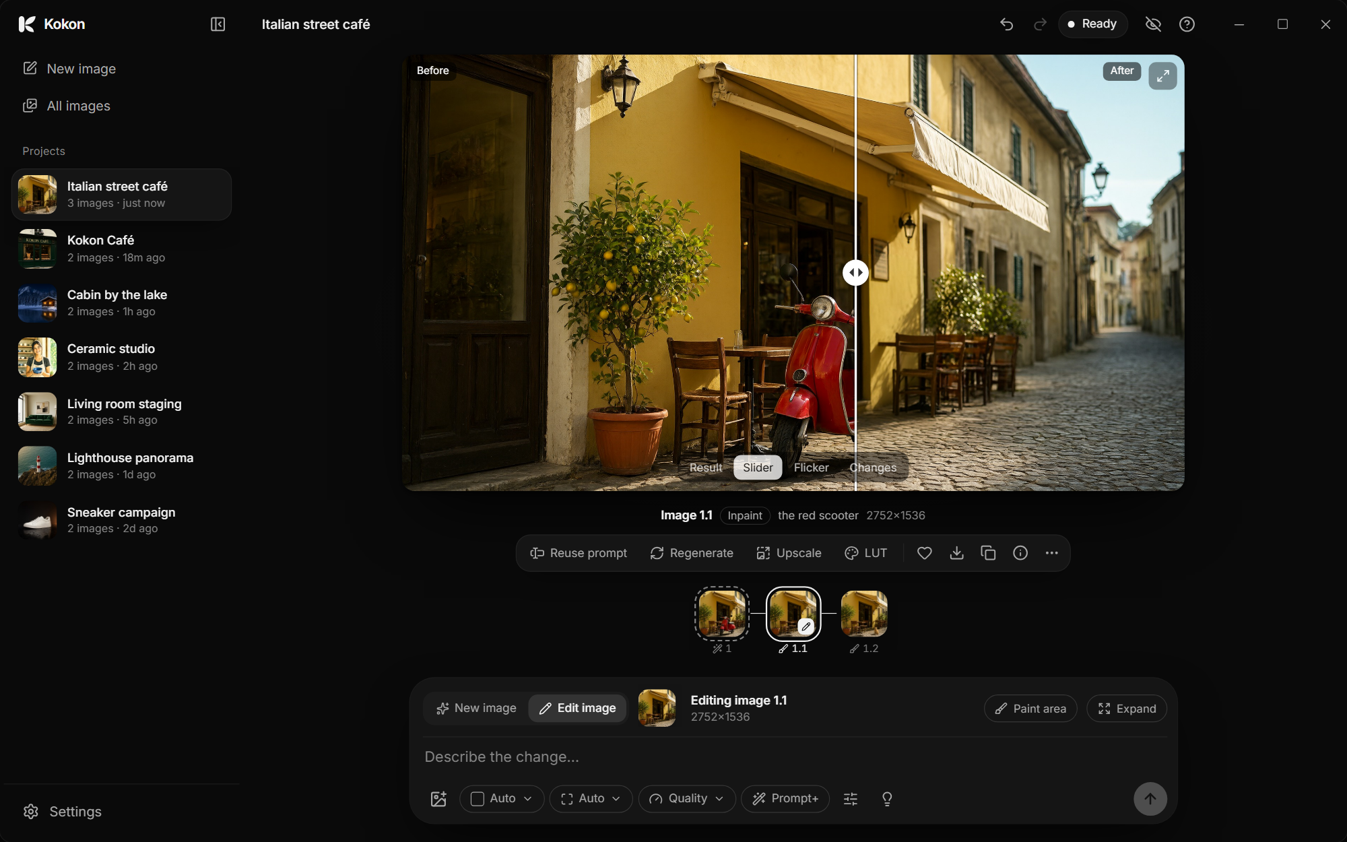This screenshot has height=842, width=1347.
Task: Toggle the Prompt+ enhancer
Action: click(x=785, y=799)
